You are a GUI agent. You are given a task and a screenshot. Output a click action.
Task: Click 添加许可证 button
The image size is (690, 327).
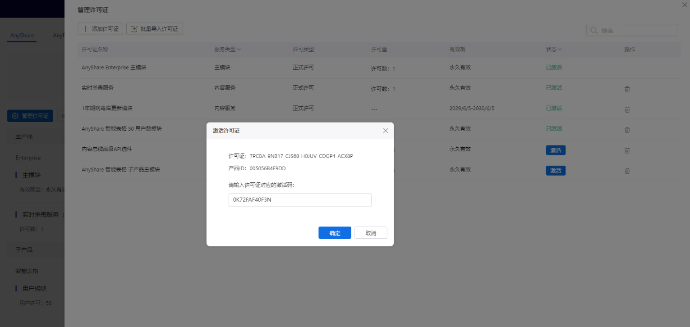[x=100, y=29]
